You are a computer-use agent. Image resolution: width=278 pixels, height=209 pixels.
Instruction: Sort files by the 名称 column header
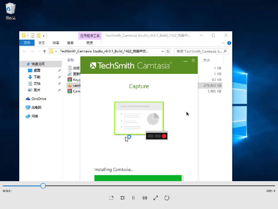coord(70,60)
